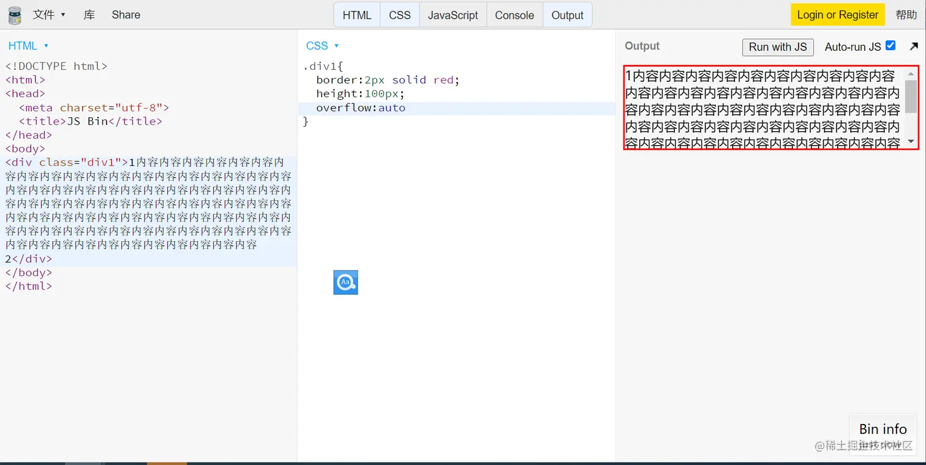
Task: Click the .div1{ selector line
Action: 323,66
